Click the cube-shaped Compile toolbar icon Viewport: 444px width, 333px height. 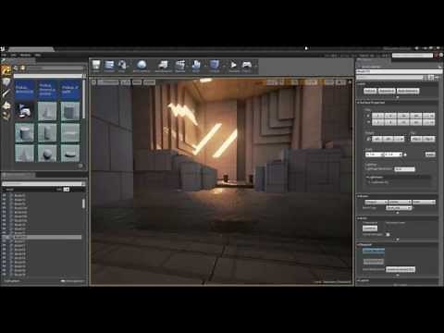pyautogui.click(x=215, y=65)
